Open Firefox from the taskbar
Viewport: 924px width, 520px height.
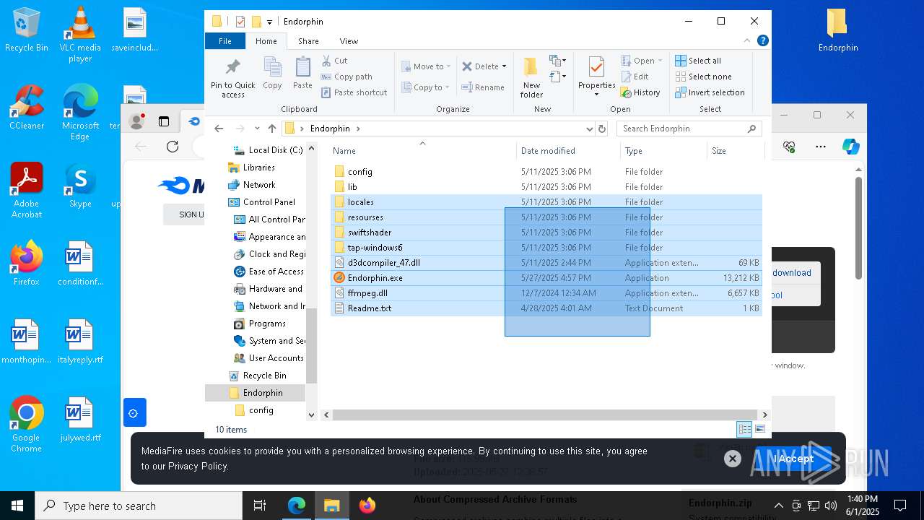coord(367,506)
